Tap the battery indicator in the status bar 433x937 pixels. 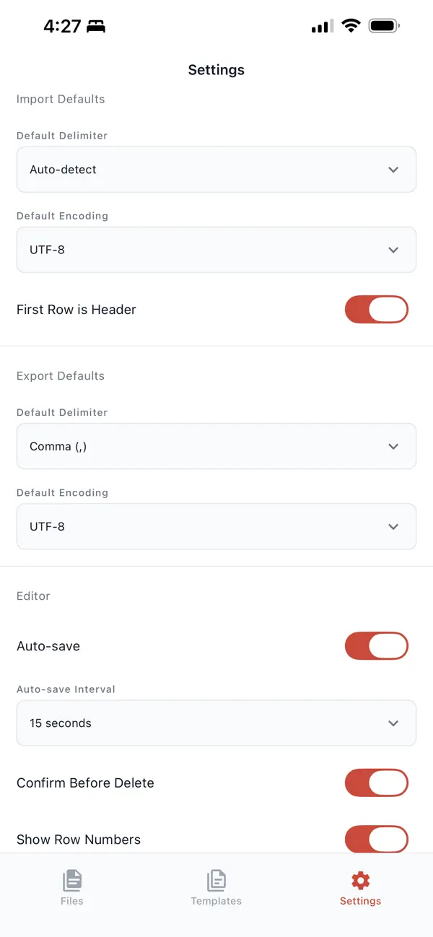pyautogui.click(x=384, y=25)
